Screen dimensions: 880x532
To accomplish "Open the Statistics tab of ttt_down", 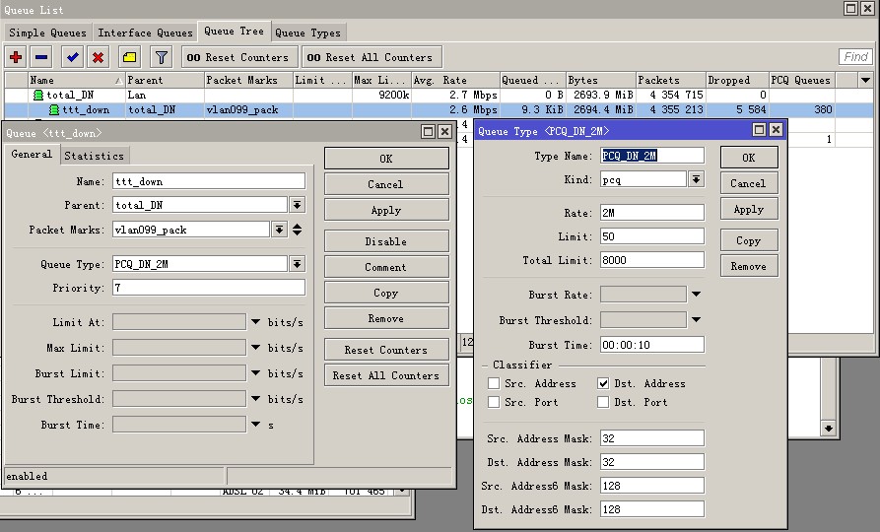I will tap(94, 156).
